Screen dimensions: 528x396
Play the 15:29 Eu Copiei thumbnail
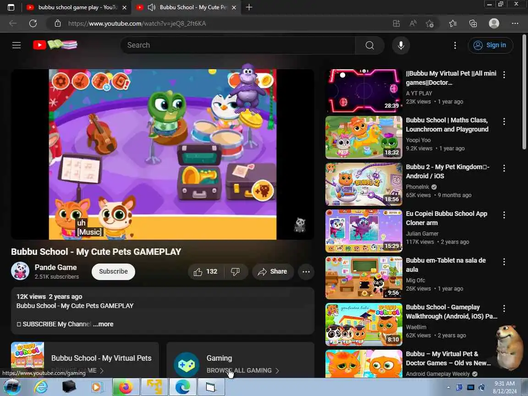tap(363, 231)
